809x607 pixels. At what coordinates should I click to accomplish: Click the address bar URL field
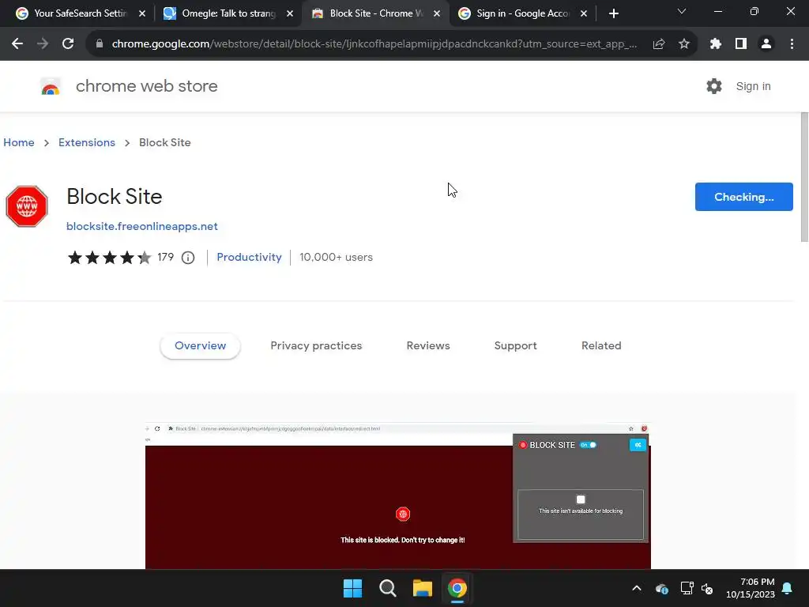pos(374,44)
